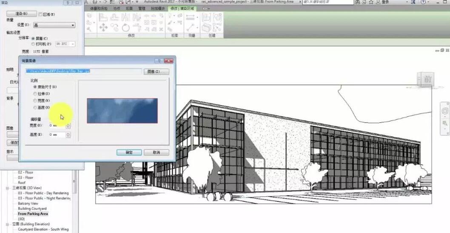Click the zoom region icon on navigation bar

[x=445, y=123]
